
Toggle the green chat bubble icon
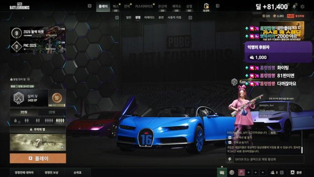click(x=222, y=173)
